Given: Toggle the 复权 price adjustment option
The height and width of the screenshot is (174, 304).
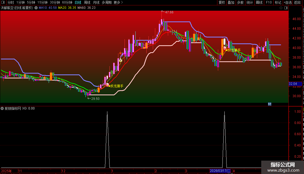Looking at the screenshot, I should click(x=222, y=2).
